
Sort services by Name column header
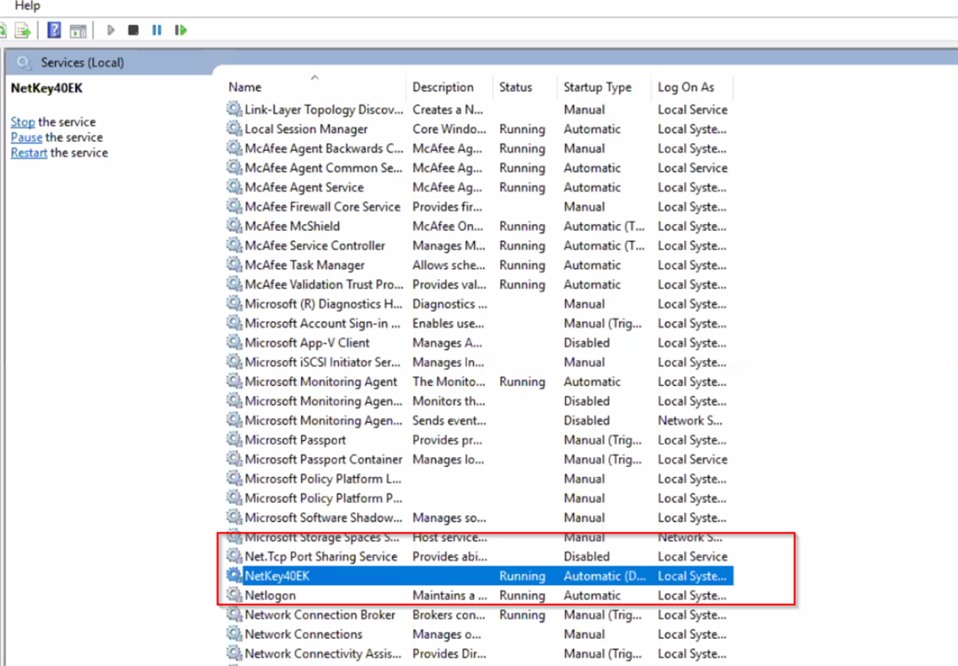click(245, 87)
